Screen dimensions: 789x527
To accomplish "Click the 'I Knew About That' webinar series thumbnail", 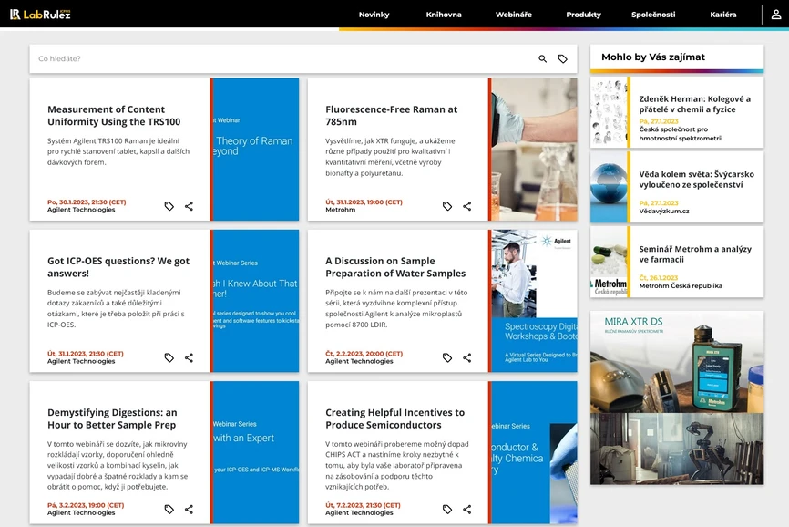I will tap(254, 301).
